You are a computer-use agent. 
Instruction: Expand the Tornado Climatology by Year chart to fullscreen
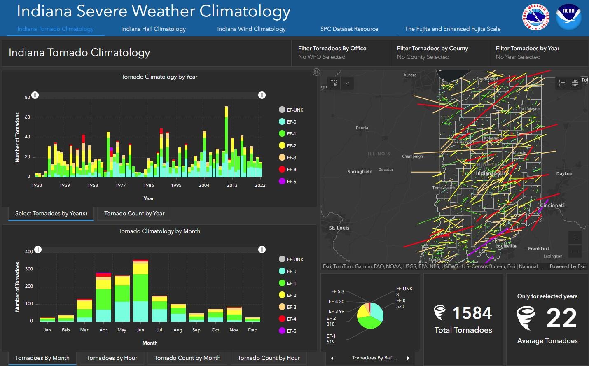(316, 72)
